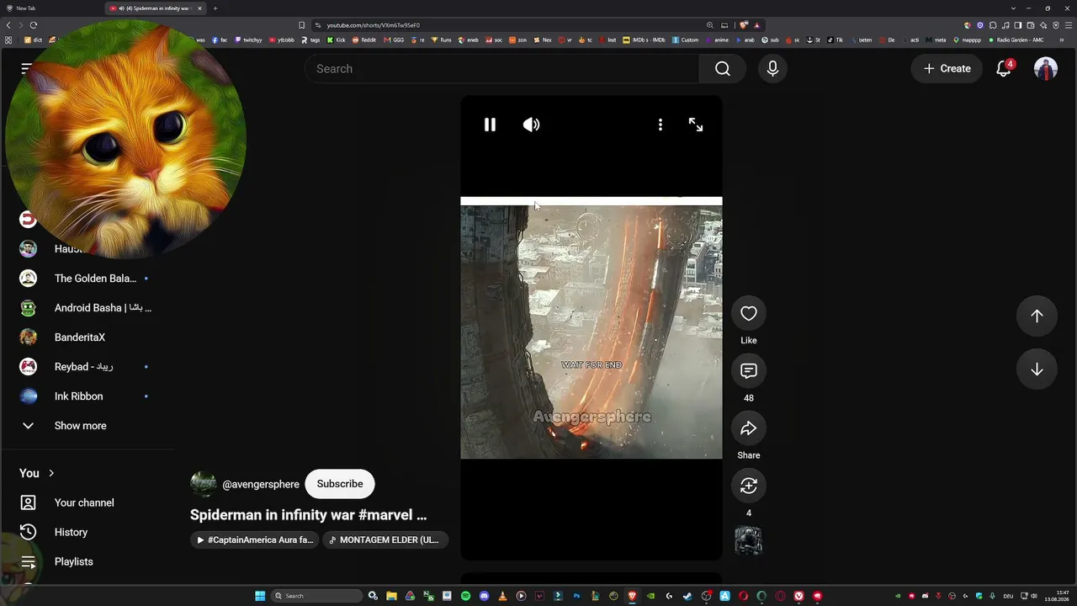The height and width of the screenshot is (606, 1077).
Task: Open the Kick bookmark
Action: (337, 40)
